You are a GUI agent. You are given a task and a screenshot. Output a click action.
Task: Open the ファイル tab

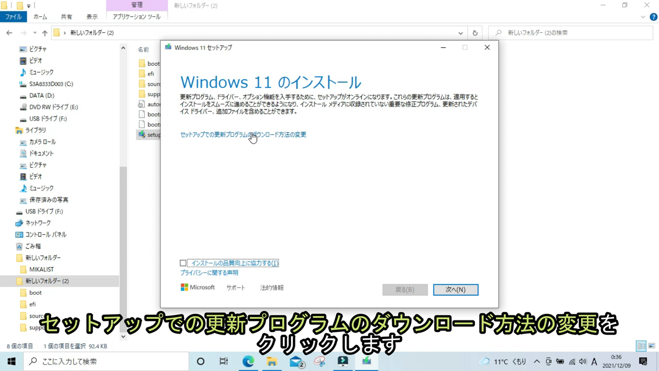point(13,17)
